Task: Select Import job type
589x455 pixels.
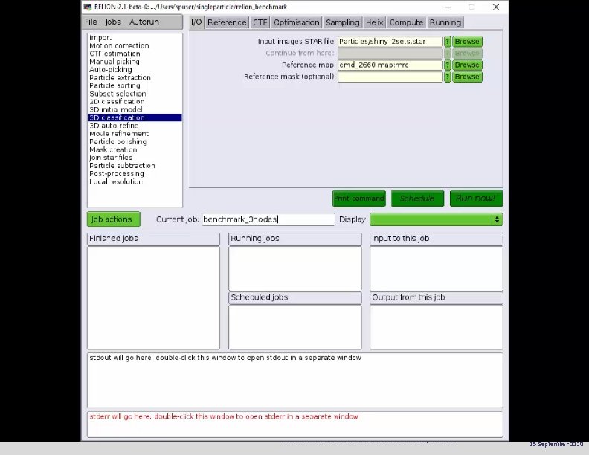Action: (135, 37)
